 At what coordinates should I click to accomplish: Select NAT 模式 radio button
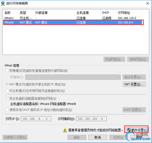(x=7, y=84)
